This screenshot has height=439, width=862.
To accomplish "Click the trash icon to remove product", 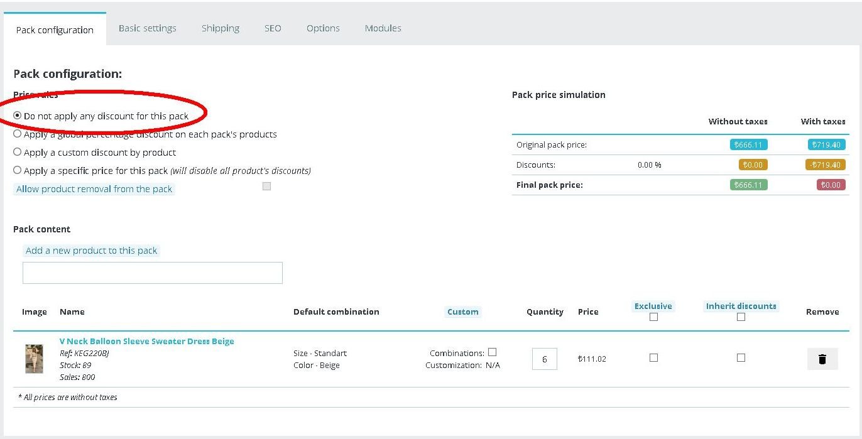I will [822, 359].
